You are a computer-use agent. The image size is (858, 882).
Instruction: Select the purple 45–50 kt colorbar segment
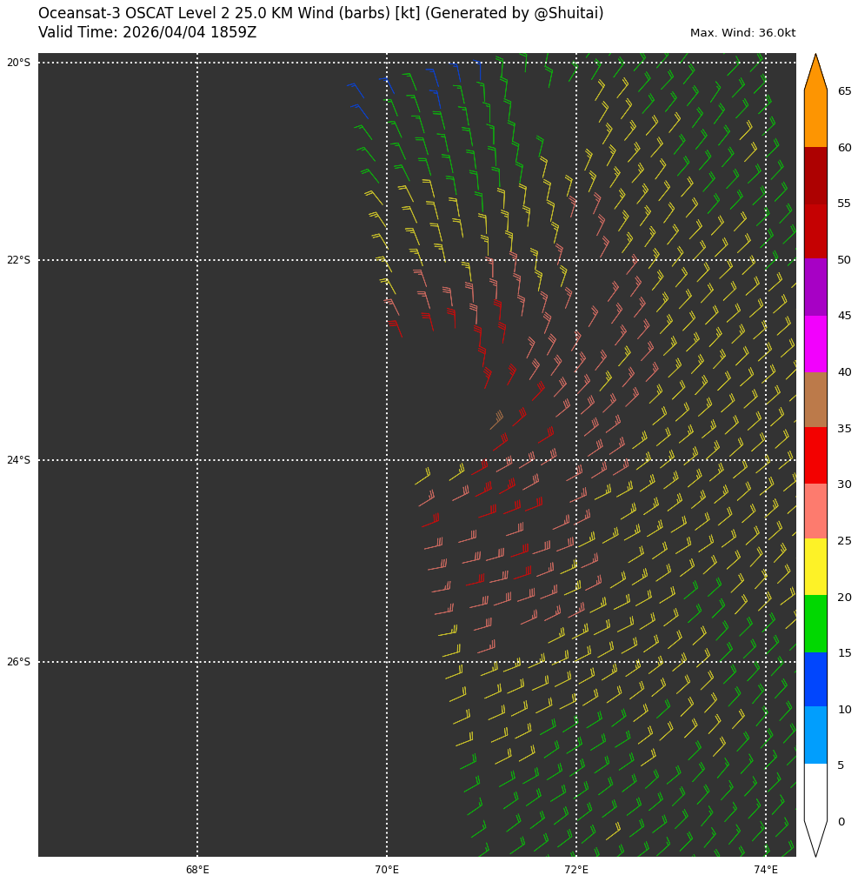[x=815, y=287]
